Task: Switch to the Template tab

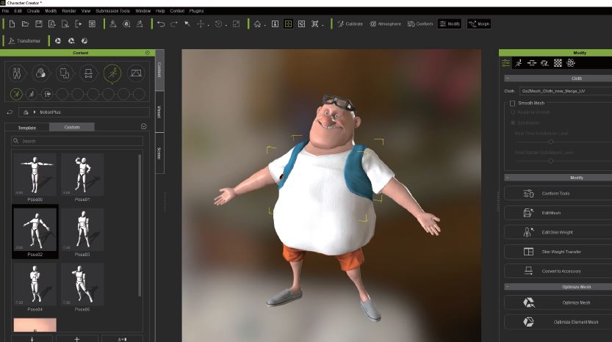Action: 27,127
